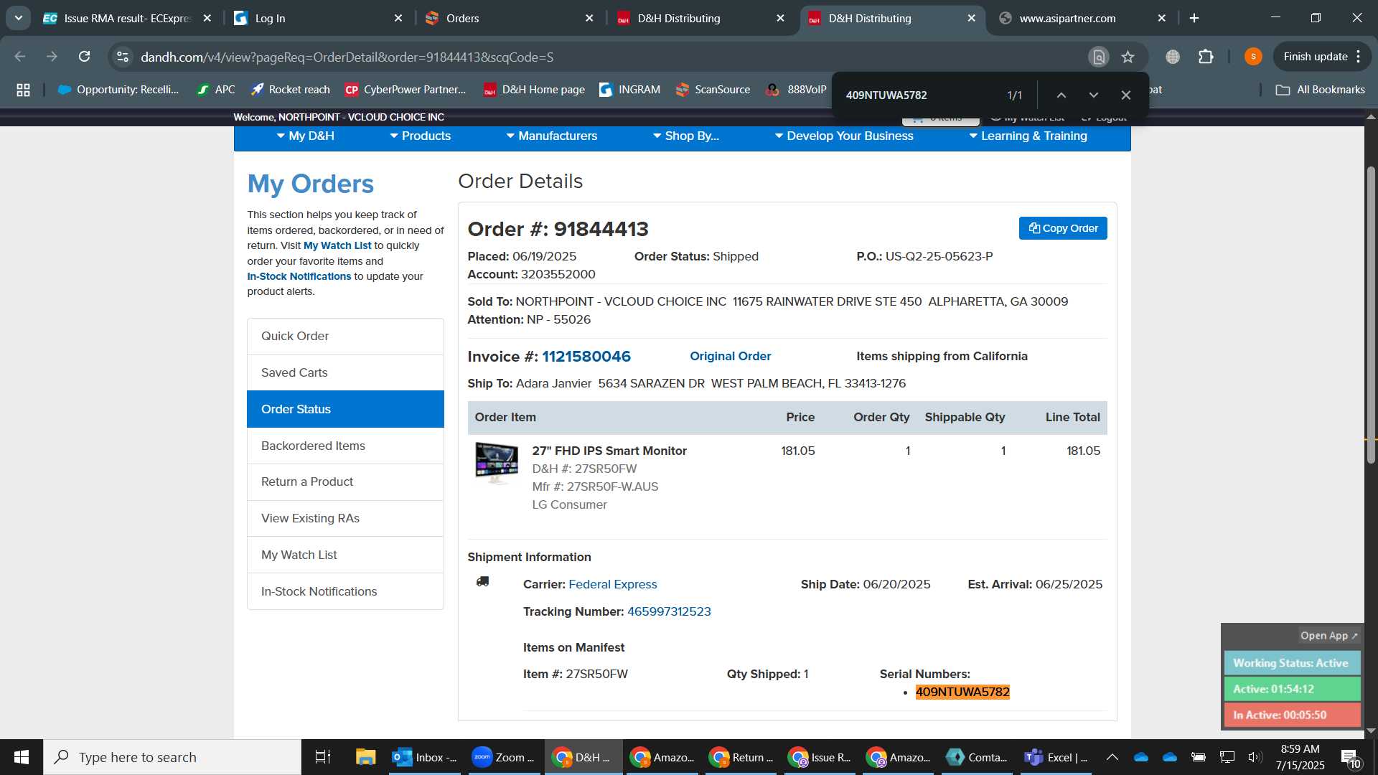The height and width of the screenshot is (775, 1378).
Task: Open a new browser tab
Action: tap(1194, 18)
